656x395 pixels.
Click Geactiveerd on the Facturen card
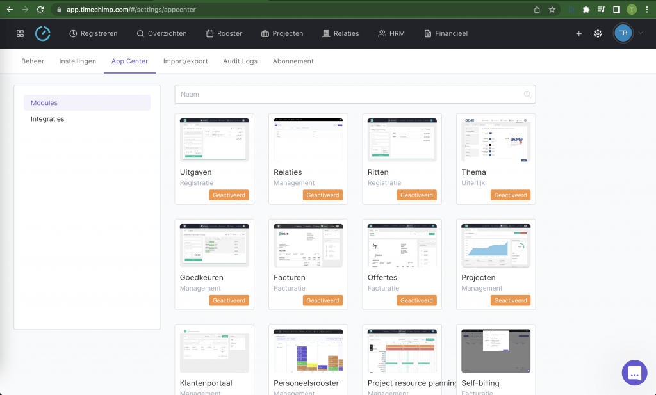323,300
